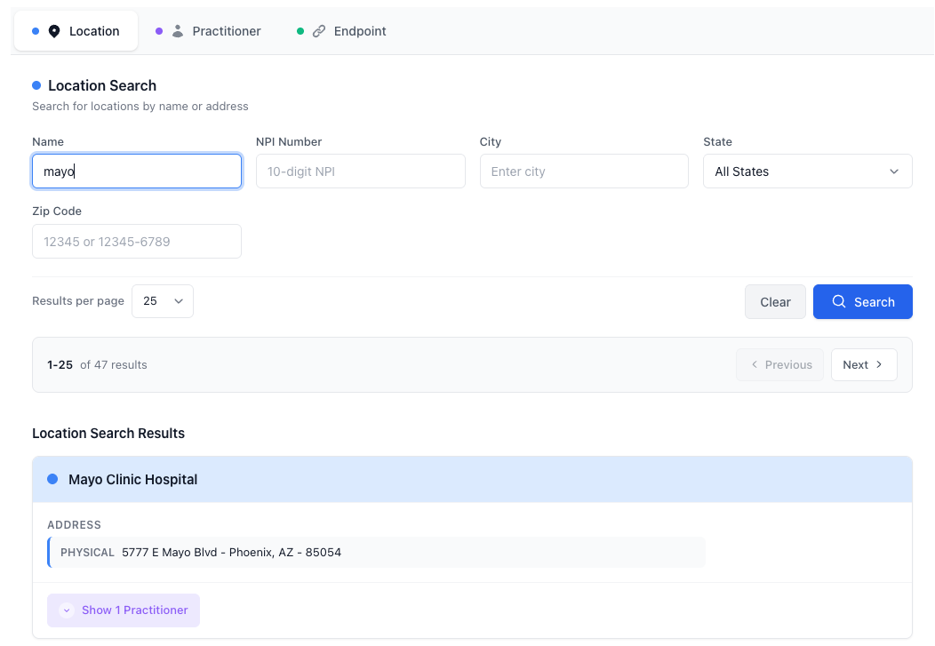The height and width of the screenshot is (646, 935).
Task: Click the magnifying glass icon on Search button
Action: (839, 301)
